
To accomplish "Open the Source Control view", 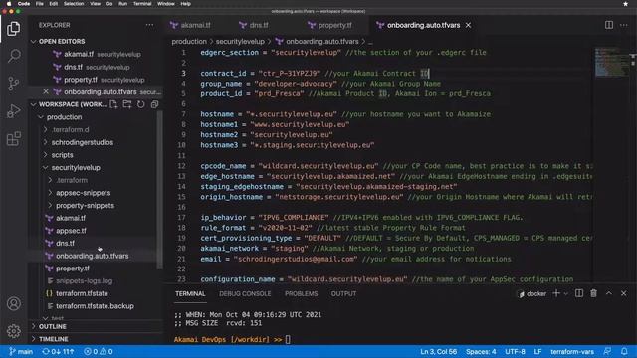I will 13,84.
